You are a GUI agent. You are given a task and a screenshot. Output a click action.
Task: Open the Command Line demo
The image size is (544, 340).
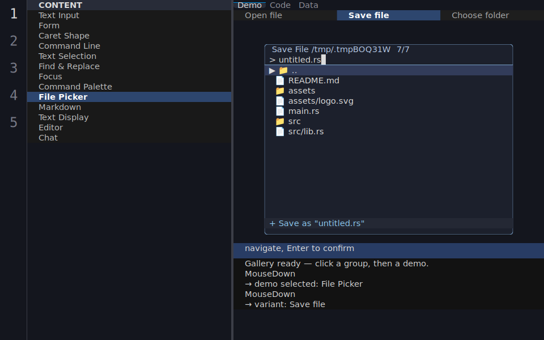tap(129, 46)
